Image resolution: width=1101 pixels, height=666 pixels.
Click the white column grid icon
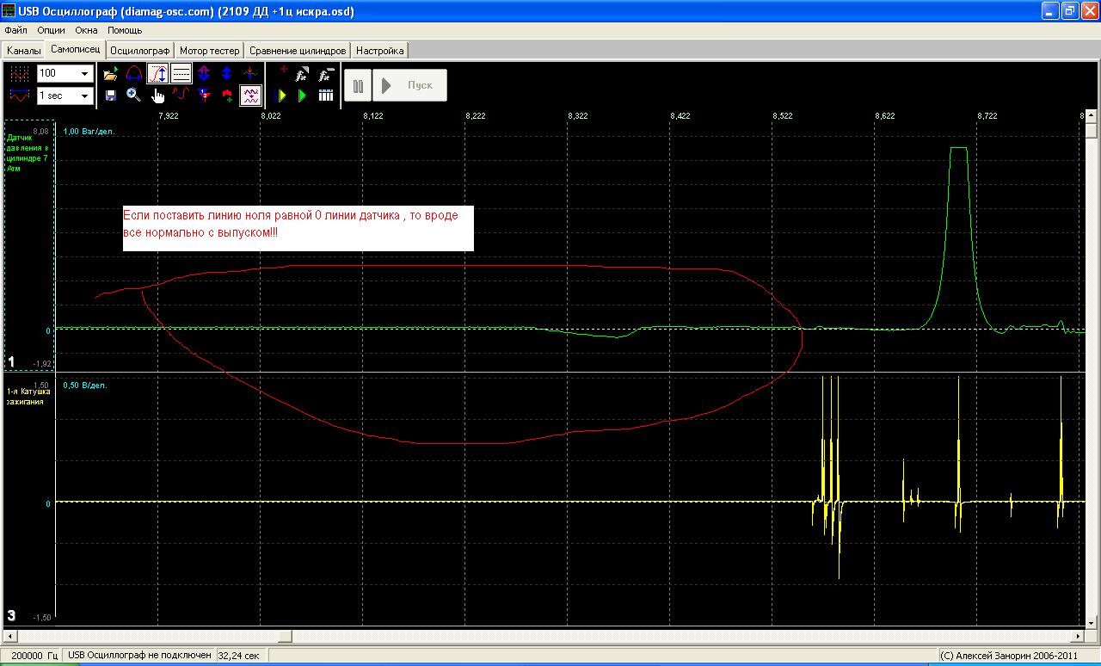pos(326,96)
